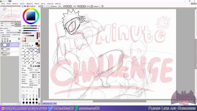Create a new normal layer
Viewport: 197px width, 111px height.
pos(2,39)
